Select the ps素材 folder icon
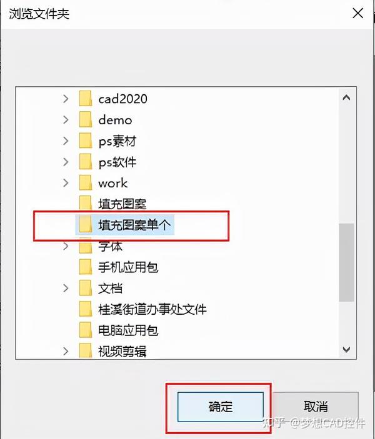 tap(85, 141)
